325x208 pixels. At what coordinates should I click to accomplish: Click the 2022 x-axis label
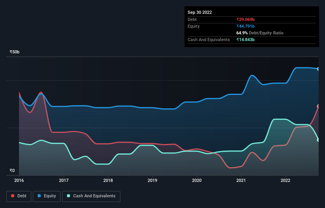coord(285,180)
